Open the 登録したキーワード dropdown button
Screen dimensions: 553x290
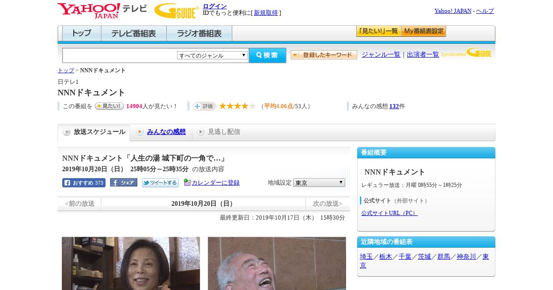pos(324,55)
